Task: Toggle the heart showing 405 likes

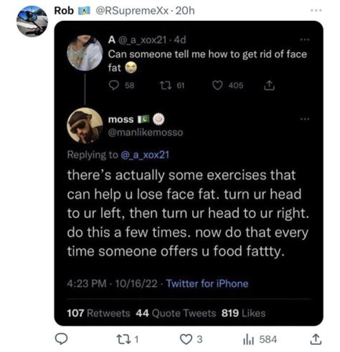Action: tap(217, 85)
